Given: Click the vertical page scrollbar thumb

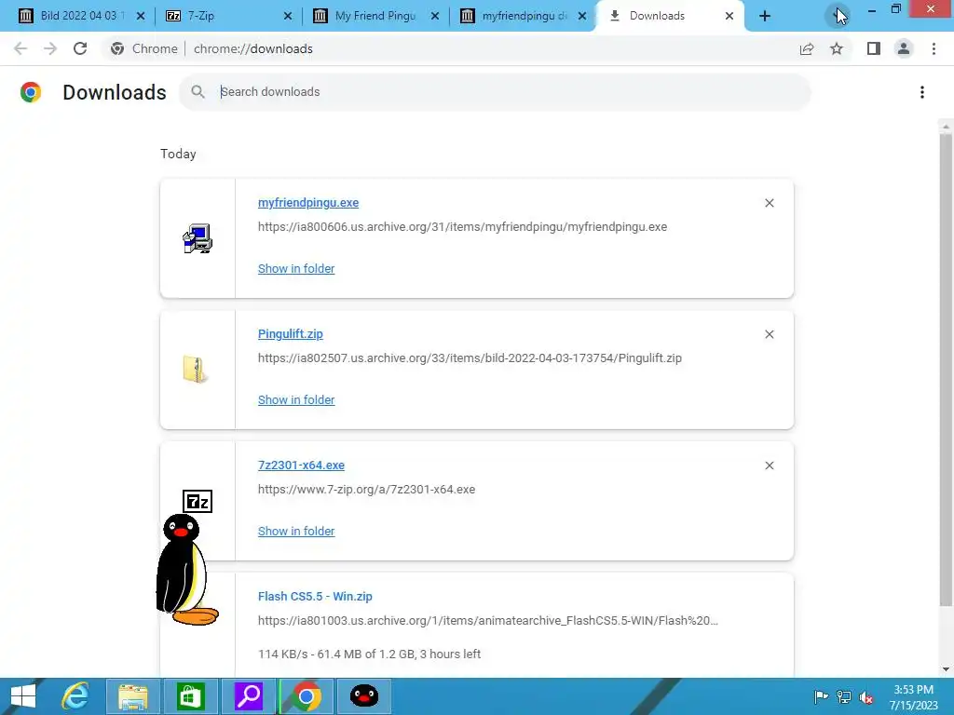Looking at the screenshot, I should [x=946, y=370].
